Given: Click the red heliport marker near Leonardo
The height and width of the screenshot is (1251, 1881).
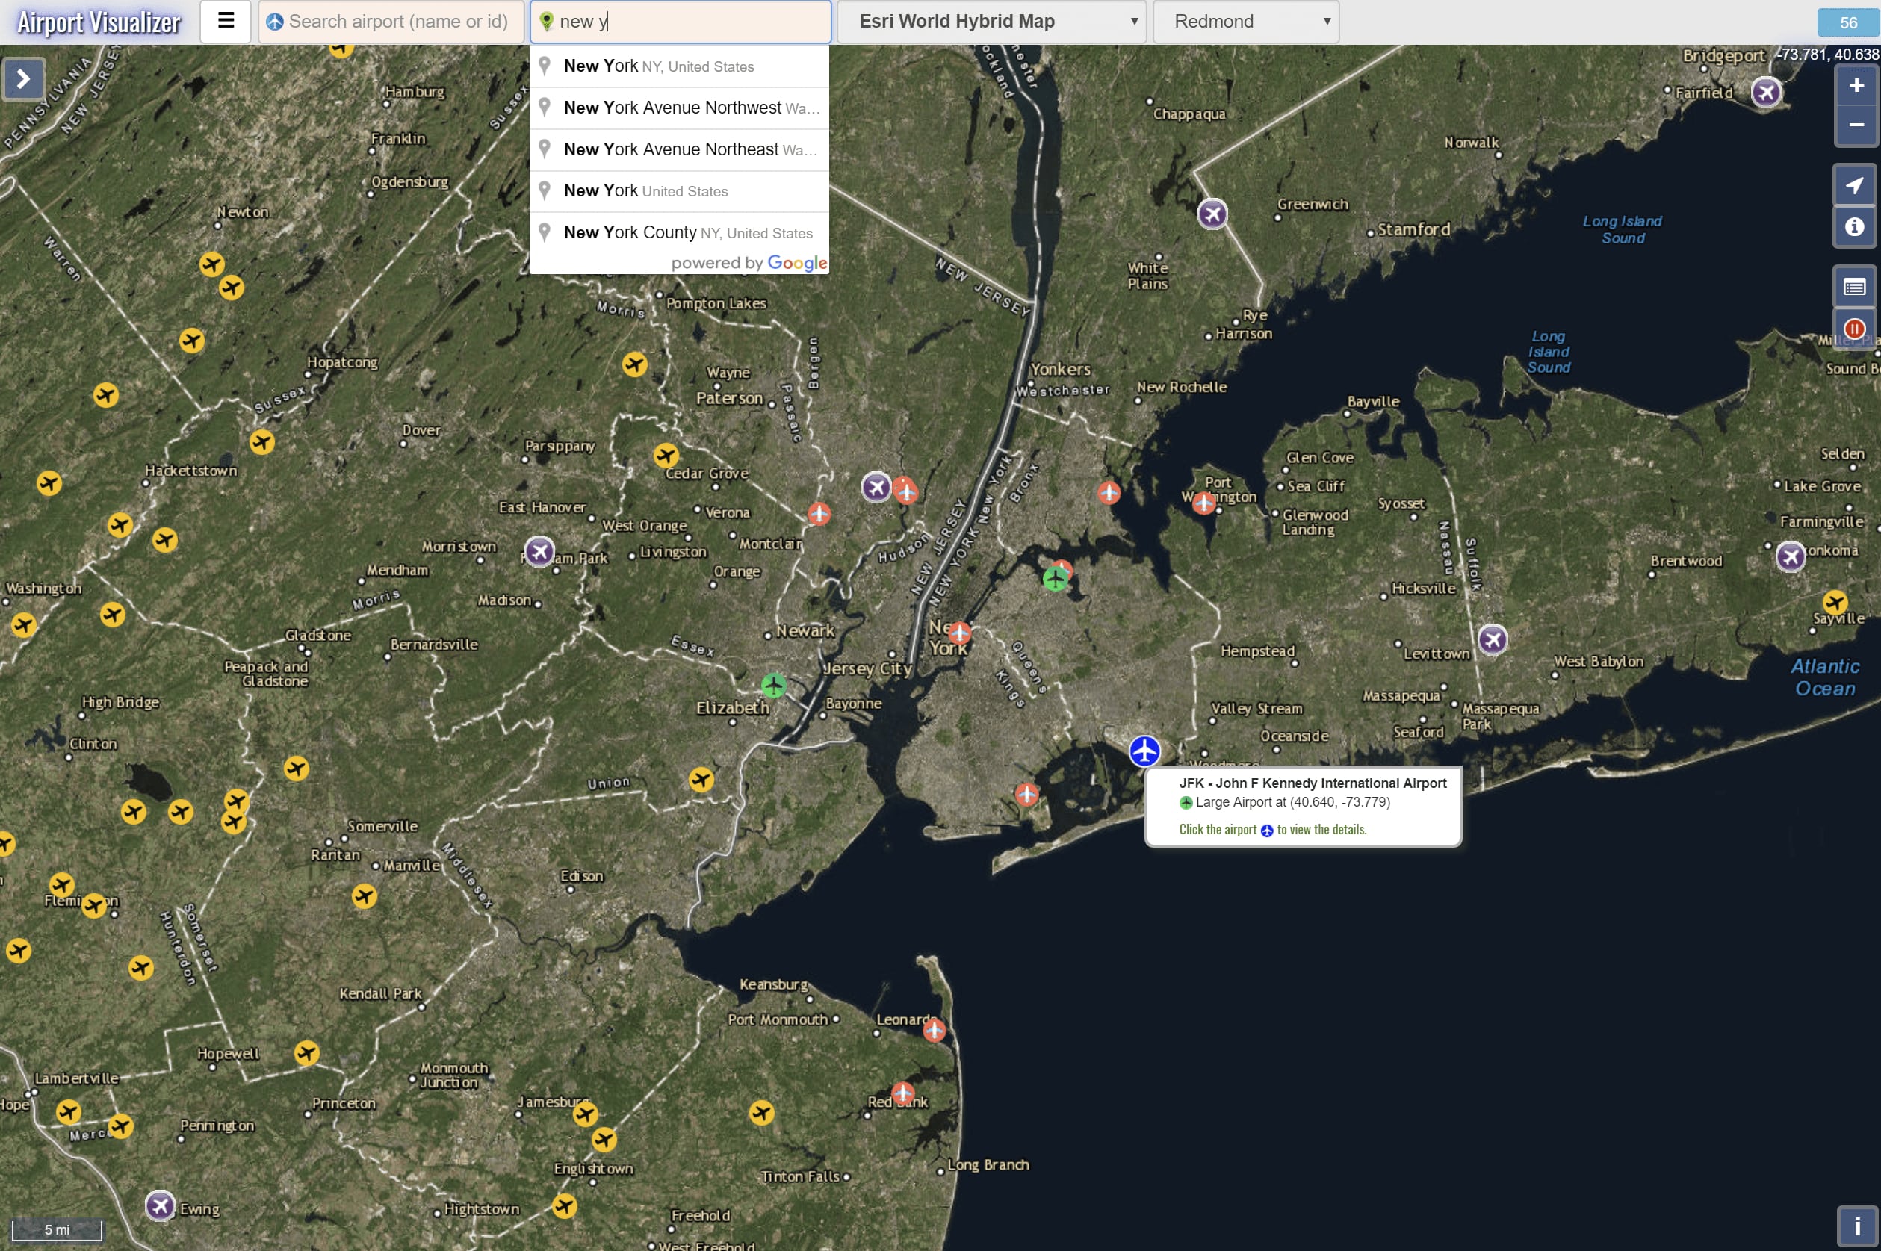Looking at the screenshot, I should [934, 1030].
